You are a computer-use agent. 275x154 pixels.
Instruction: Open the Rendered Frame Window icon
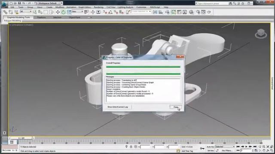pos(203,12)
